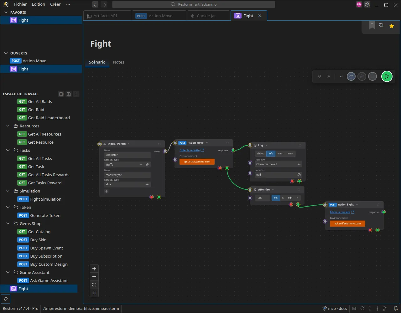Navigate back with the left arrow

(95, 5)
